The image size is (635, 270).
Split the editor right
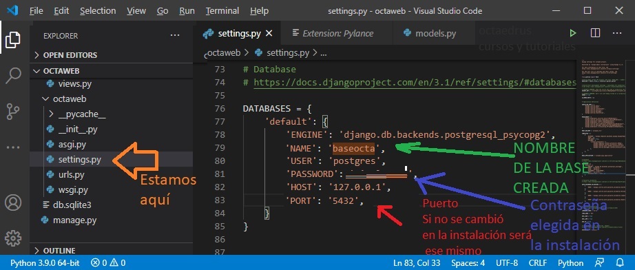point(595,33)
